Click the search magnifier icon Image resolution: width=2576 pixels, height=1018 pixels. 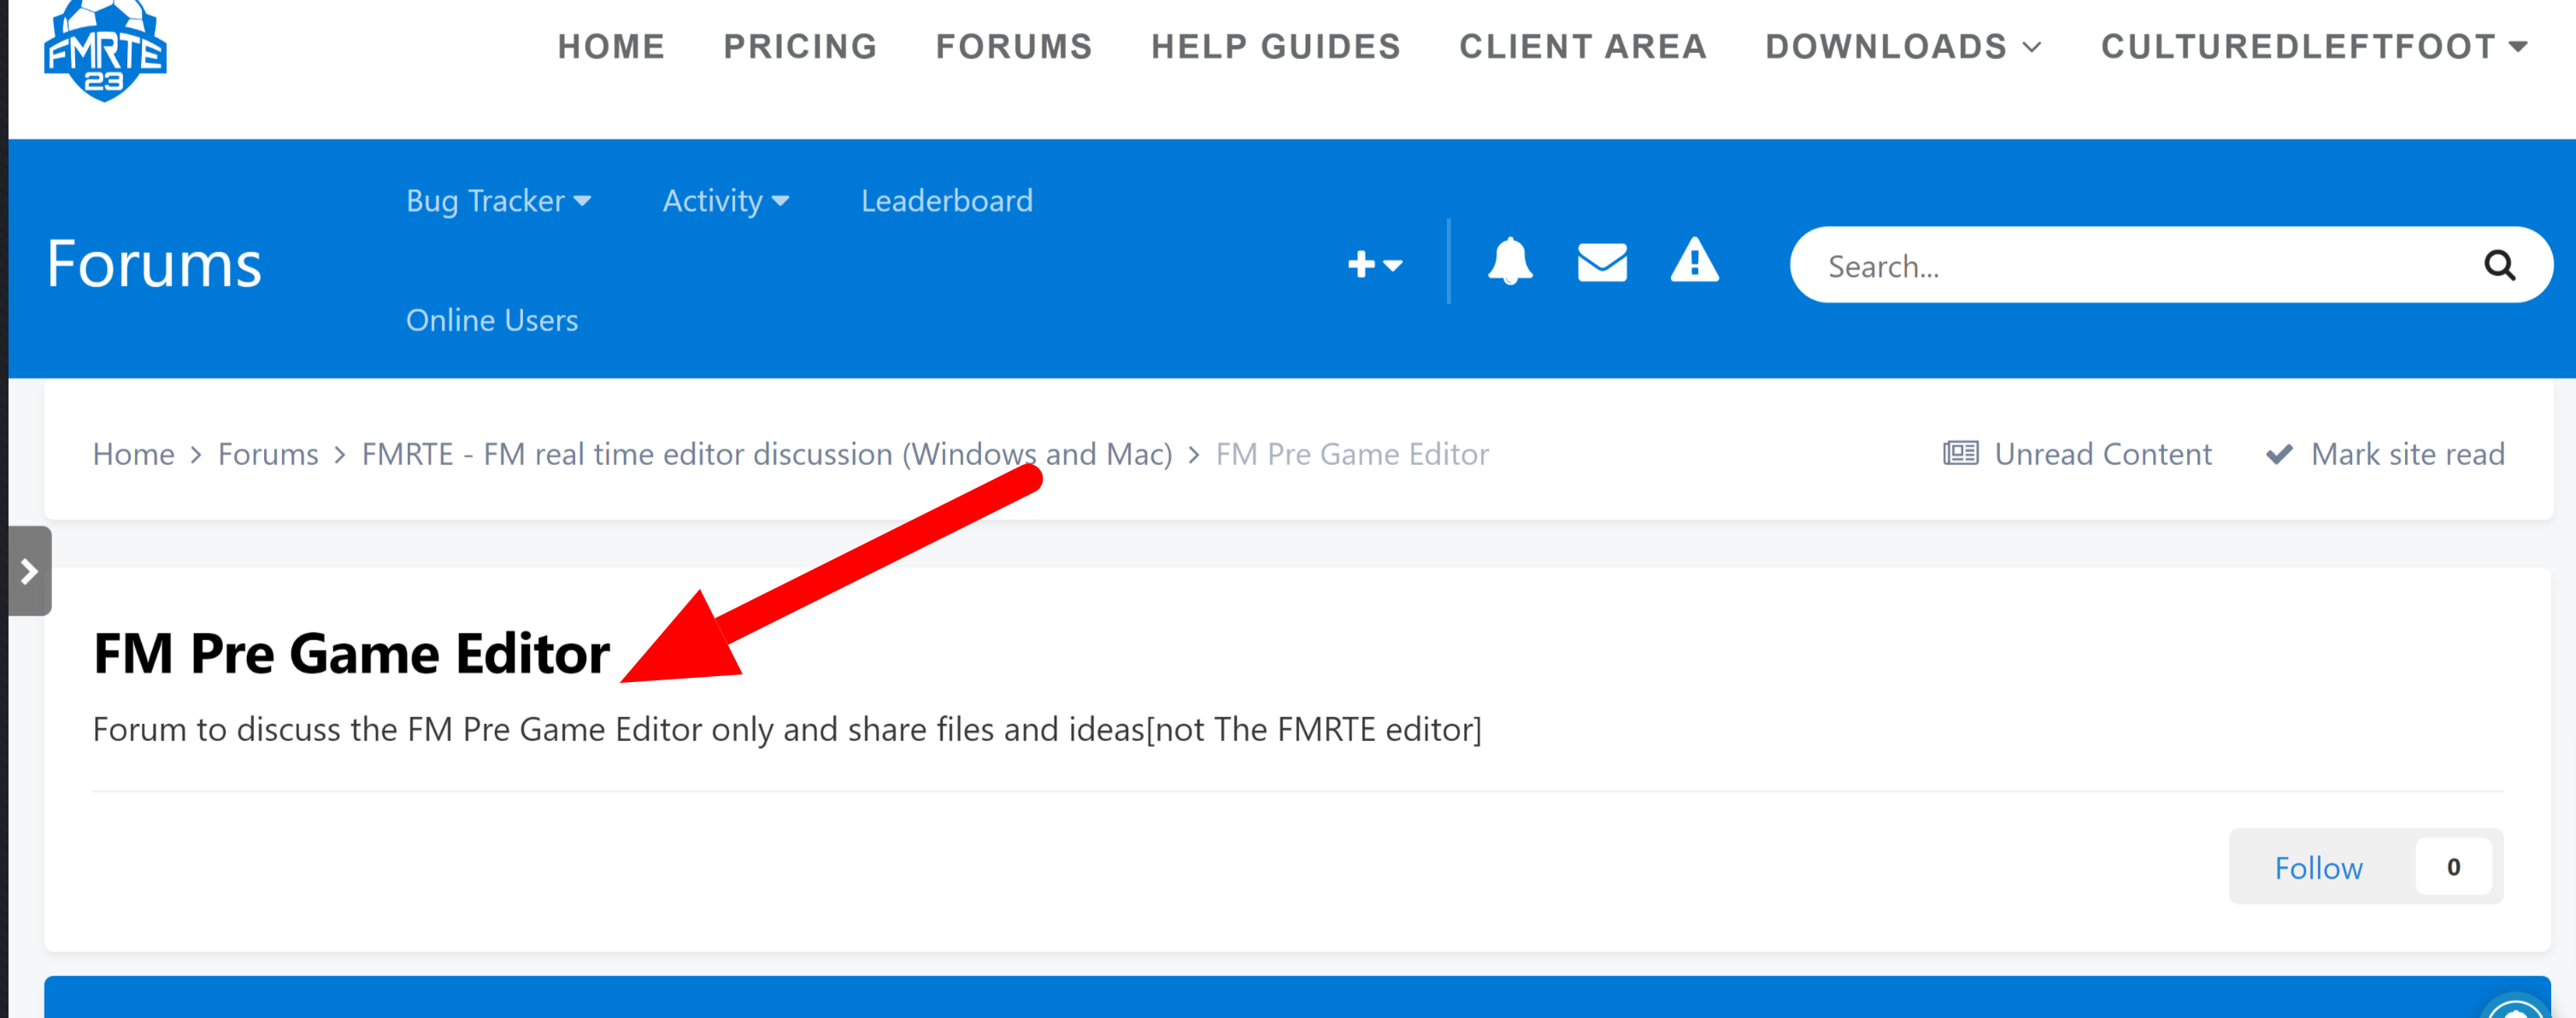click(x=2499, y=265)
